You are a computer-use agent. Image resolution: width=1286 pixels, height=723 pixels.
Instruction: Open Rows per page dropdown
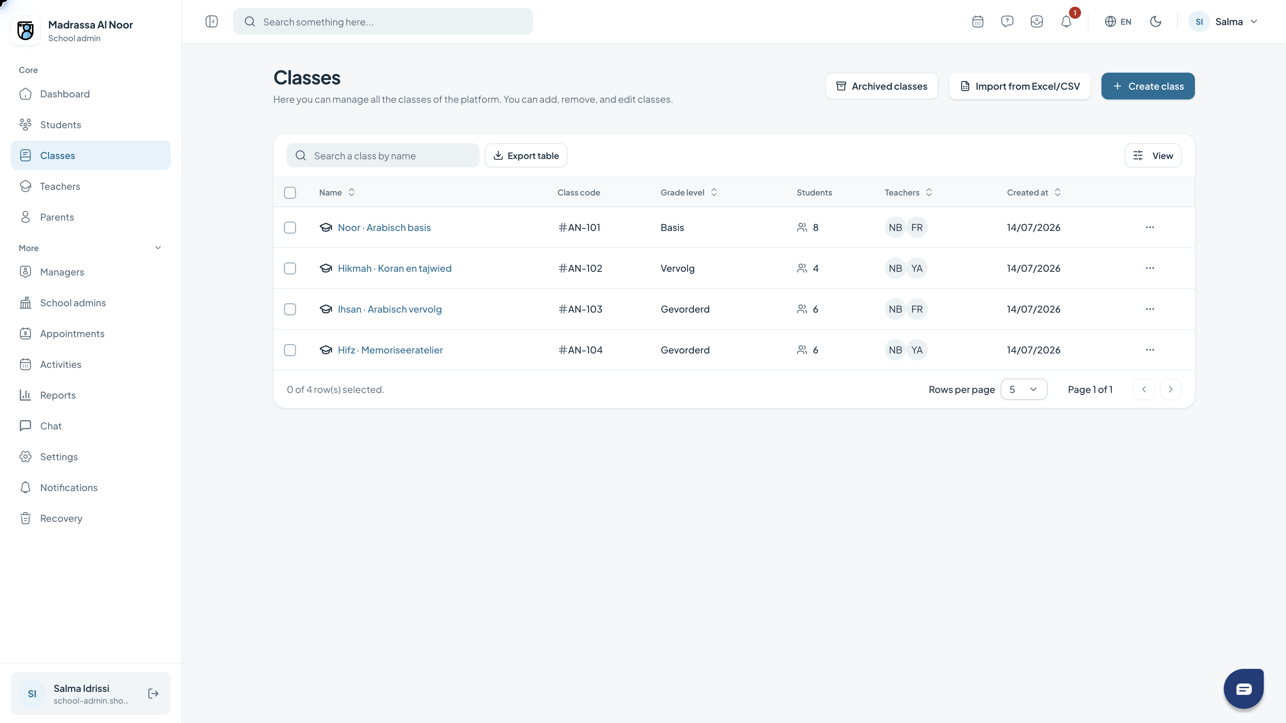1023,389
